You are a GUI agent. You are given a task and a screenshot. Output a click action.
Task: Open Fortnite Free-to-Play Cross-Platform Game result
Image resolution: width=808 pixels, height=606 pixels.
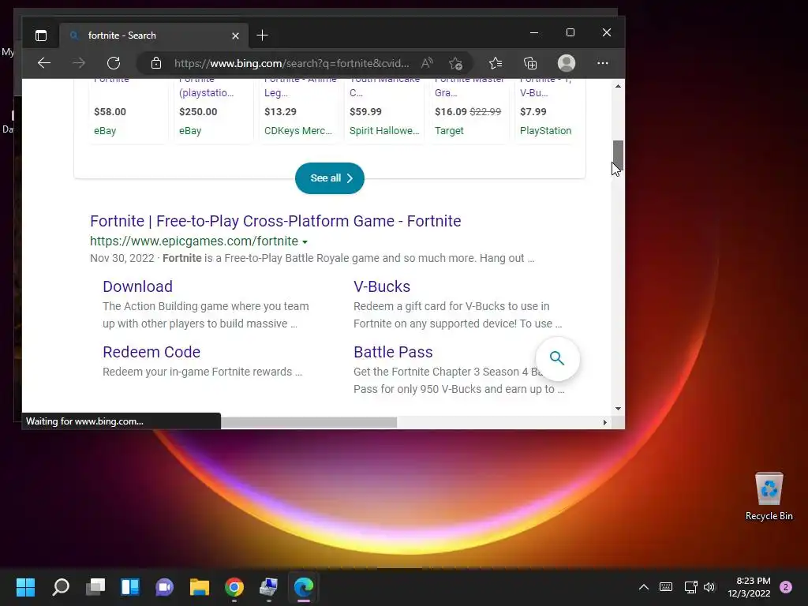point(275,221)
